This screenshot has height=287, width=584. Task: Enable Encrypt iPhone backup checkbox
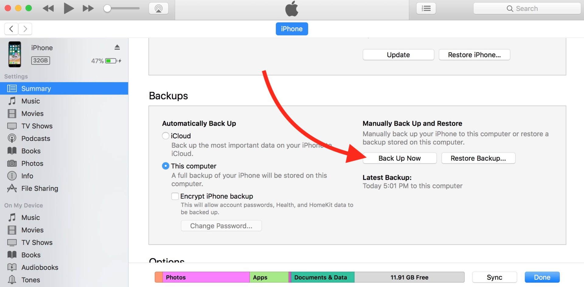175,196
